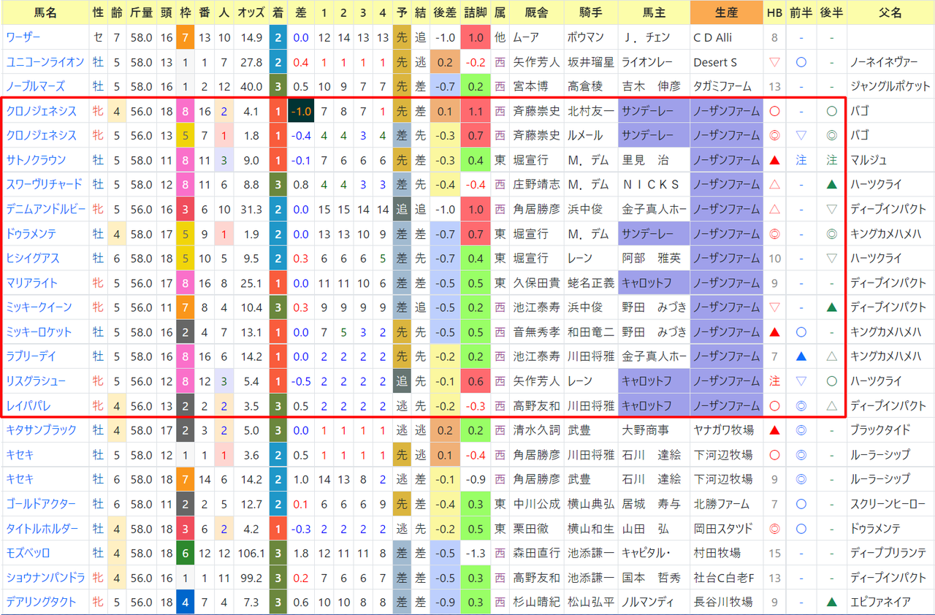Screen dimensions: 935x615
Task: Select the 詰脚 column header
Action: coord(476,13)
